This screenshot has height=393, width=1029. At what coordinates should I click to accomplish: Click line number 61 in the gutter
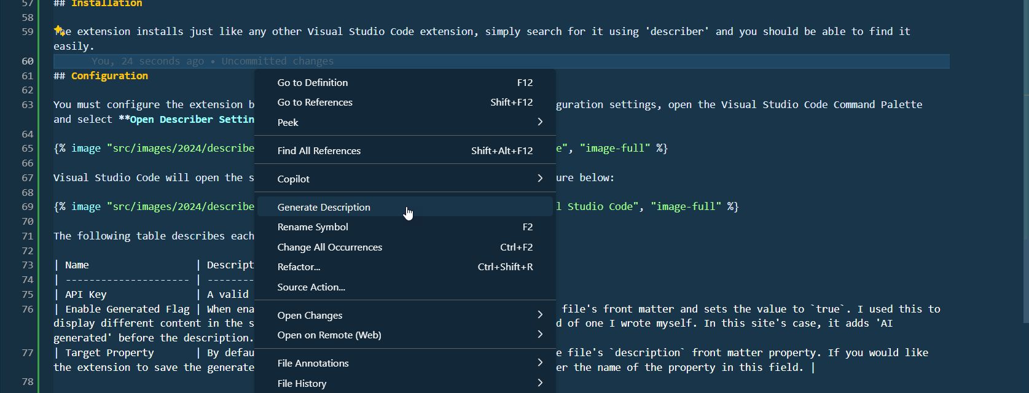click(27, 76)
